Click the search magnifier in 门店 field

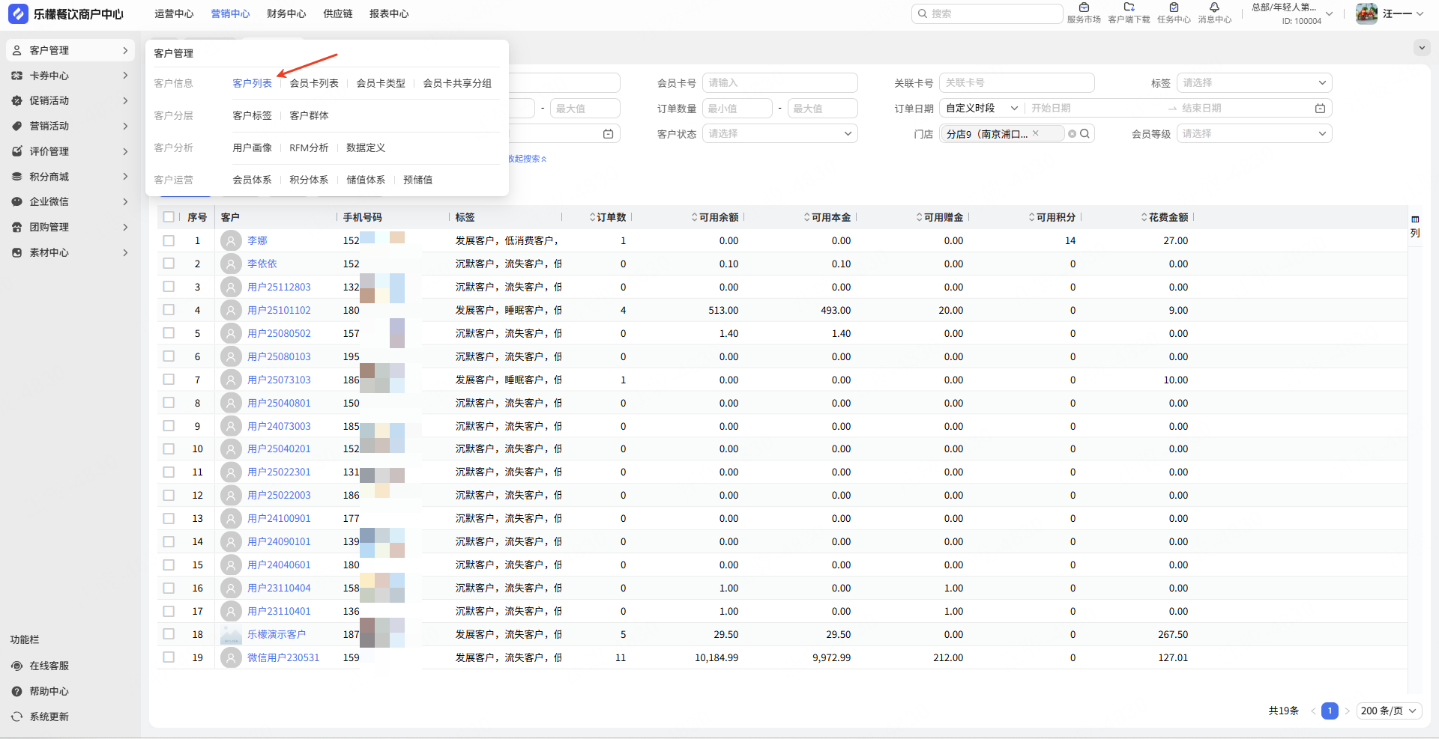[x=1084, y=134]
